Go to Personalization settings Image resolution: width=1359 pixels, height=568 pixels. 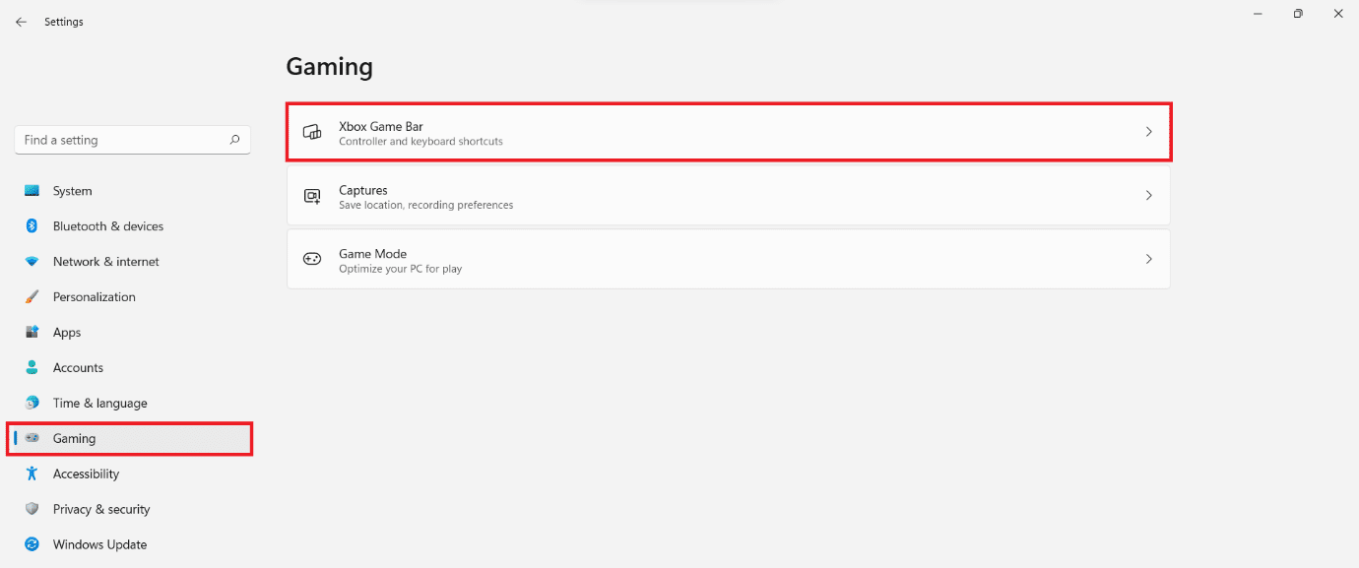(94, 297)
